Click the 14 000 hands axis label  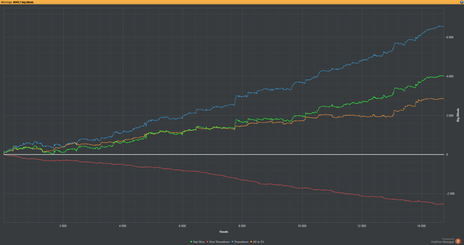(422, 226)
